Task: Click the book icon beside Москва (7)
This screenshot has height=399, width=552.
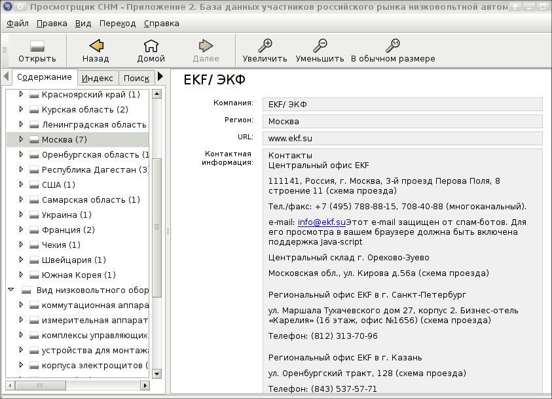Action: click(34, 140)
